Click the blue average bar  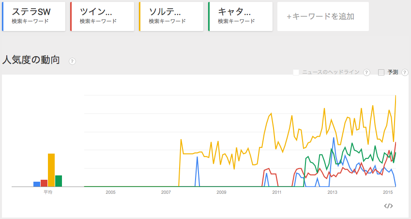(x=37, y=184)
